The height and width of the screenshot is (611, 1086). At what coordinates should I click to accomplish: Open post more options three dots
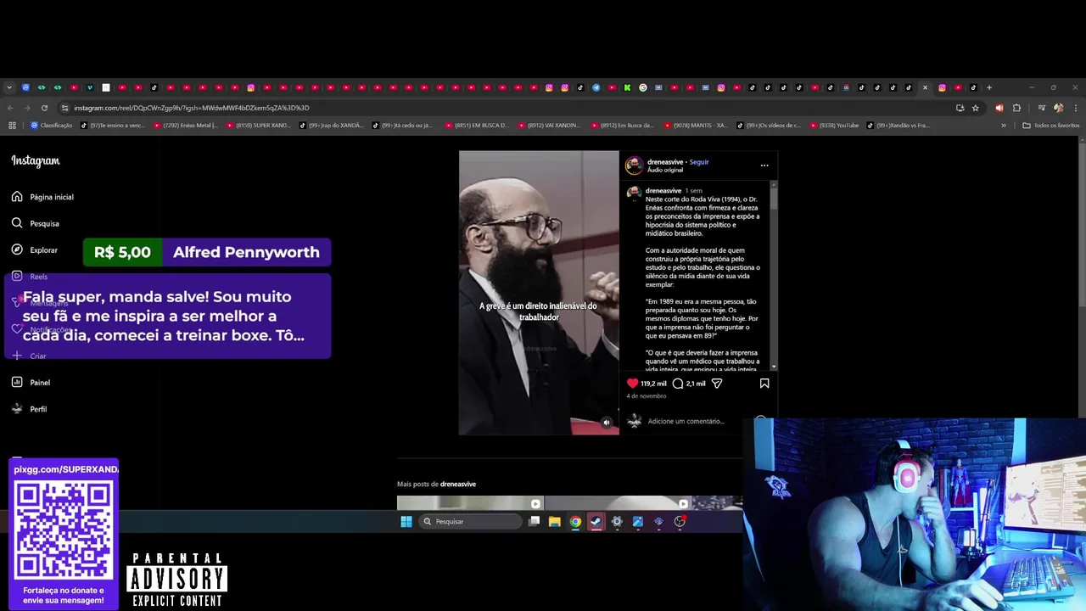pos(764,165)
